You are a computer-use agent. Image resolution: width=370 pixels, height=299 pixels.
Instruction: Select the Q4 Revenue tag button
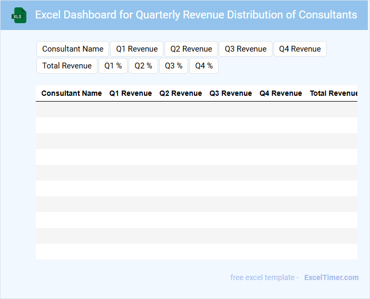300,49
